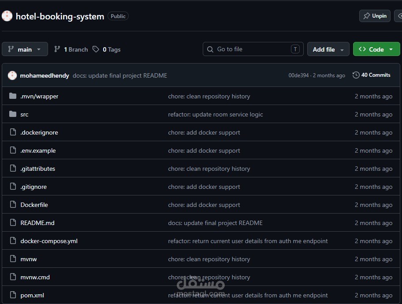Click the src folder icon

tap(12, 114)
